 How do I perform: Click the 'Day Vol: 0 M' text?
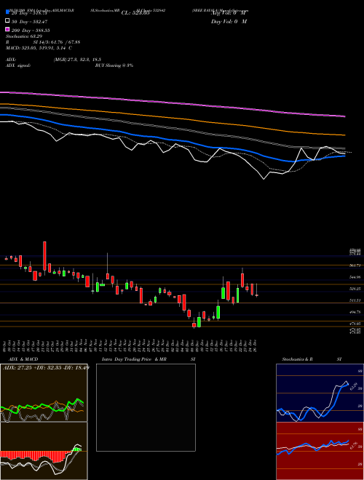[229, 22]
